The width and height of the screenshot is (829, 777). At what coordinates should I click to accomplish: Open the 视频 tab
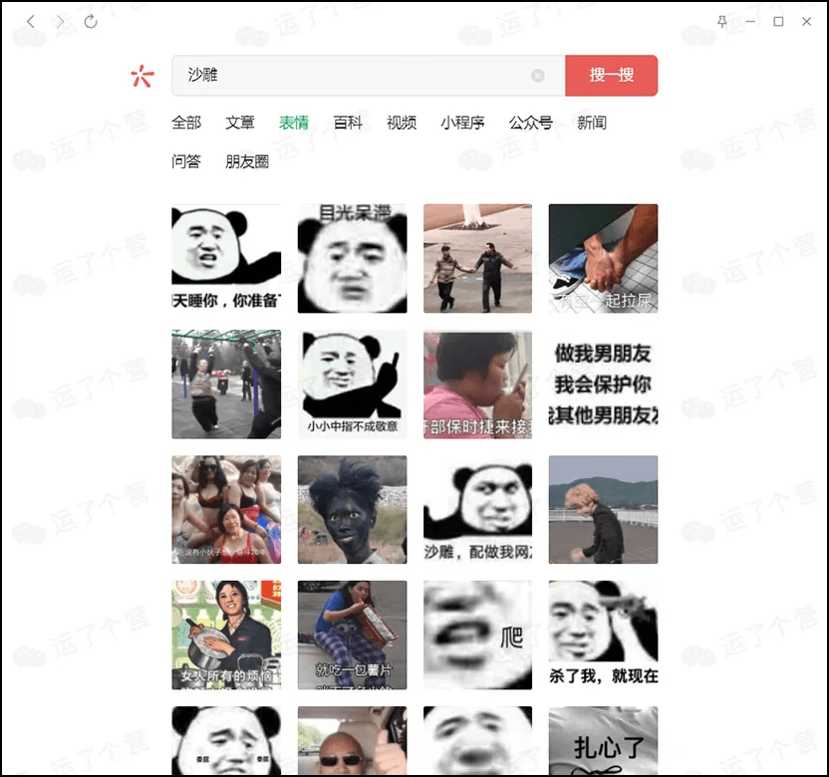pos(402,123)
